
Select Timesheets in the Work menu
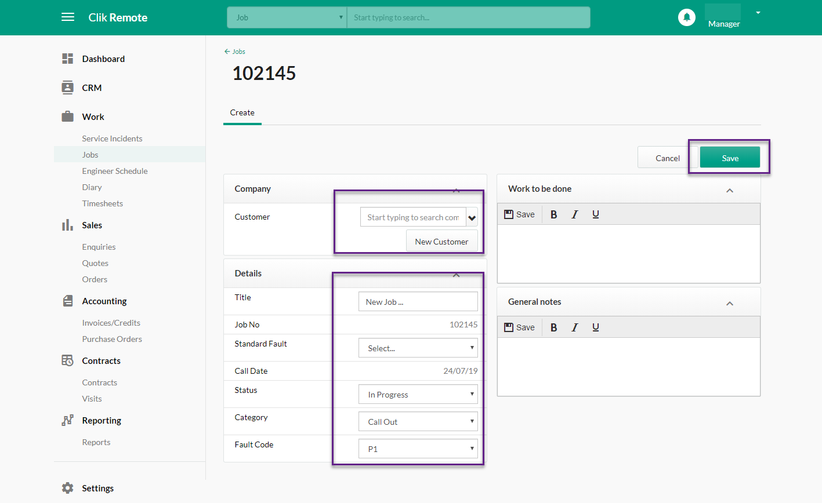pos(102,203)
